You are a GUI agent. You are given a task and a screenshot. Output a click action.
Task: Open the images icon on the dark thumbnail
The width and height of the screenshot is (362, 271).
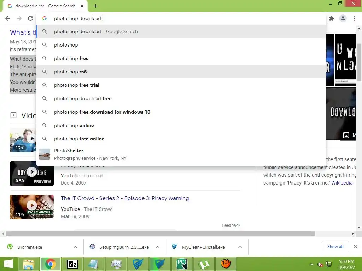[346, 135]
